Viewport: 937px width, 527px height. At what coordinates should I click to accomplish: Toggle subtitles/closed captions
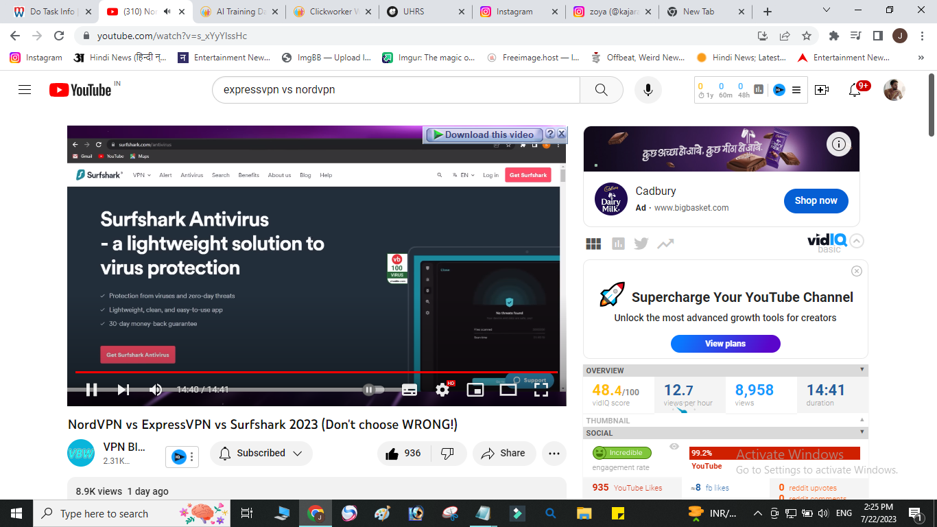(410, 390)
